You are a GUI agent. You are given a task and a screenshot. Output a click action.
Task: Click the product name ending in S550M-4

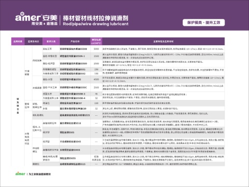(x=73, y=98)
